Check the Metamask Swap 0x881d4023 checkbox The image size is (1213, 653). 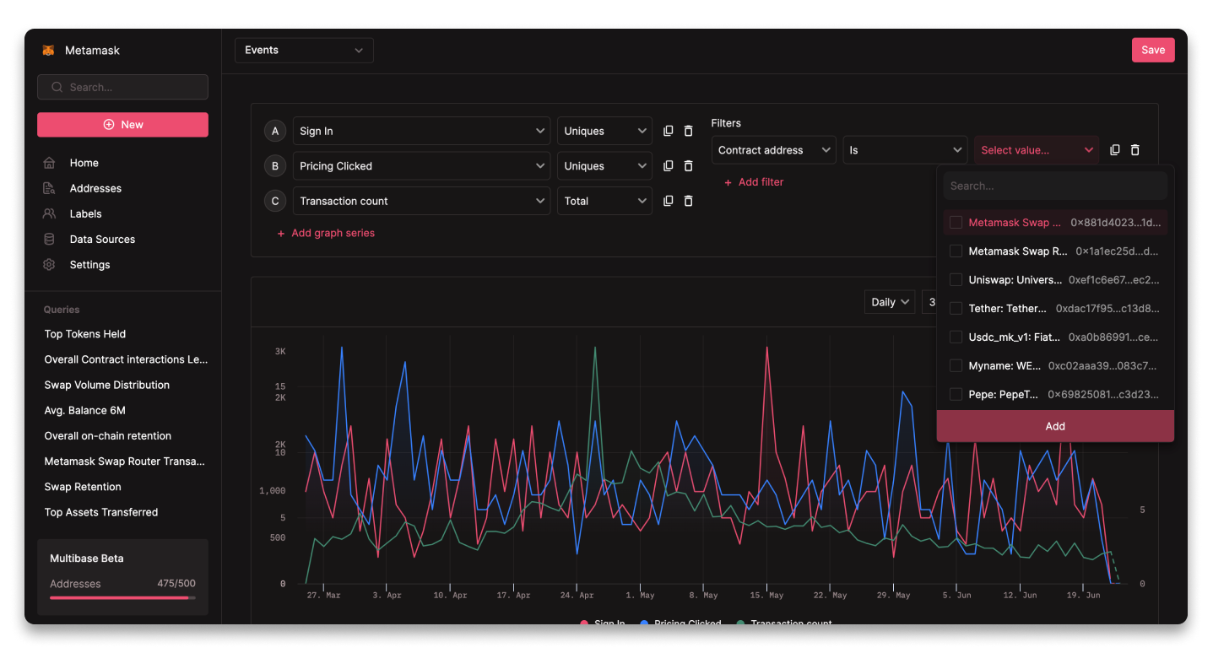[x=956, y=223]
